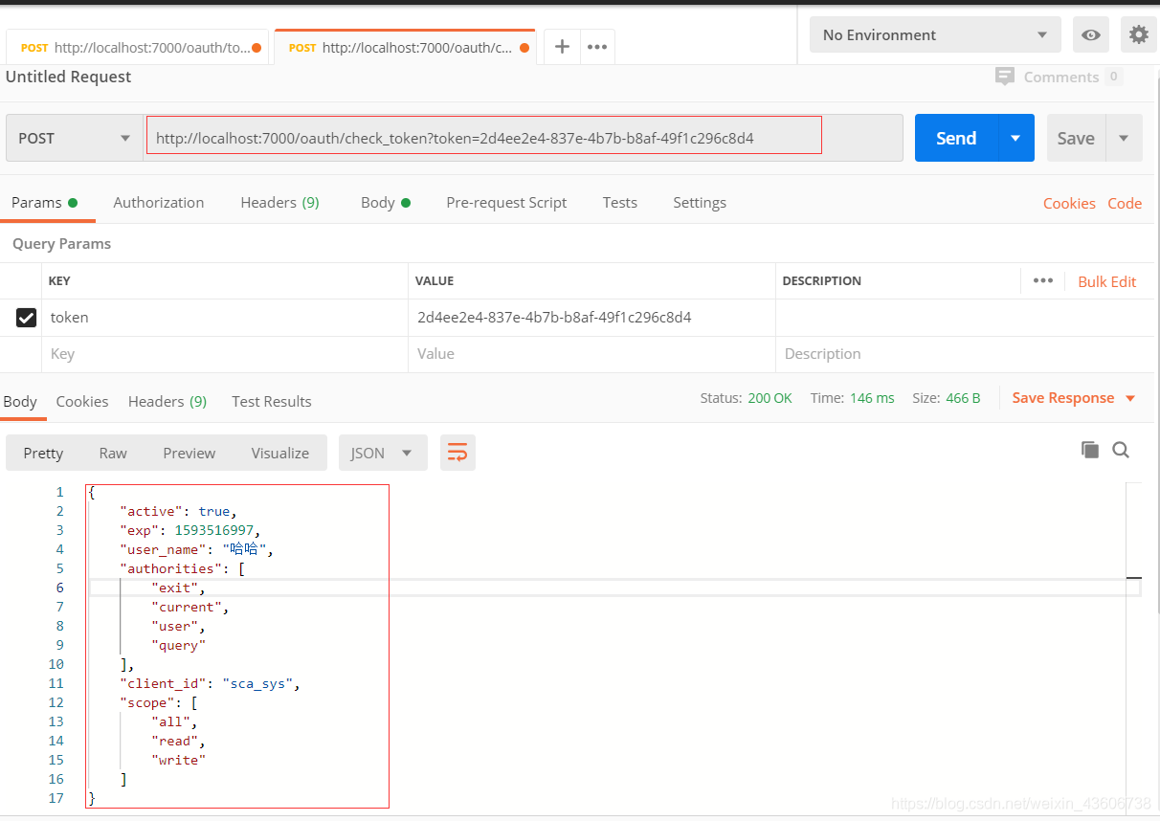Open the response Headers (9) tab

(x=167, y=401)
